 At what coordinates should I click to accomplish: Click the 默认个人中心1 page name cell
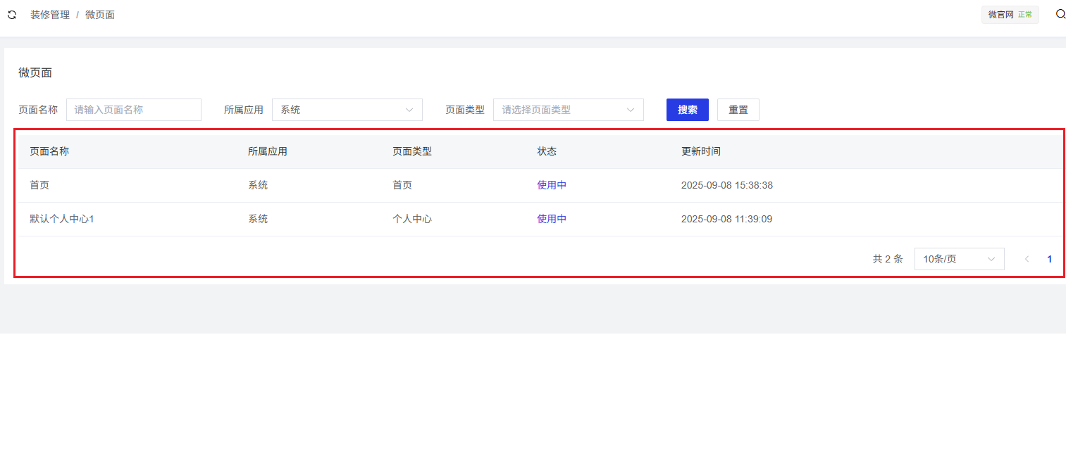[x=62, y=219]
